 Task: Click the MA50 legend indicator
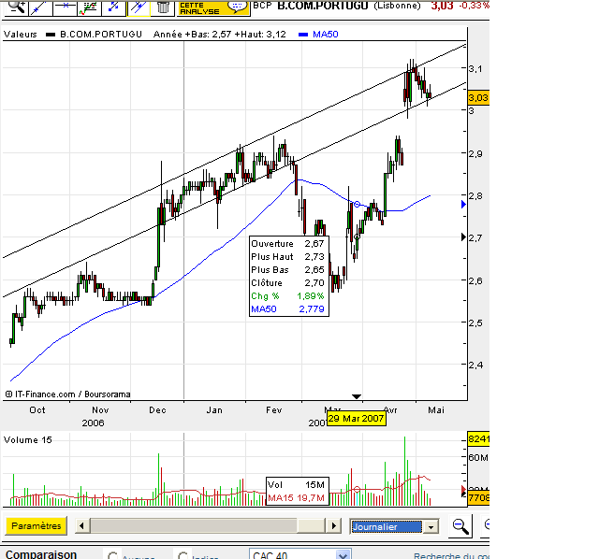[x=318, y=35]
